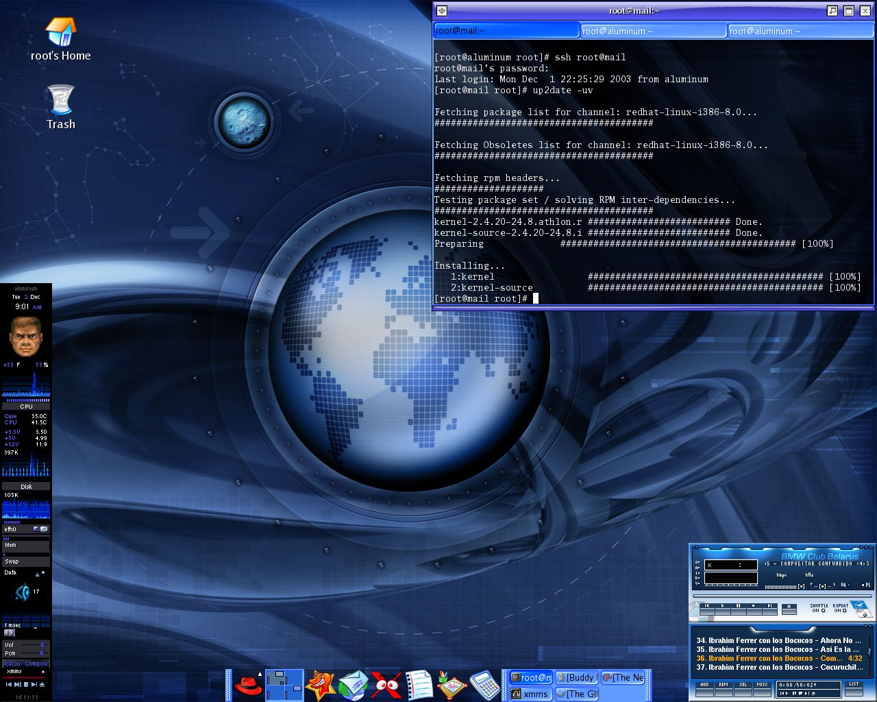This screenshot has height=702, width=877.
Task: Open the Red Hat main menu
Action: coord(249,685)
